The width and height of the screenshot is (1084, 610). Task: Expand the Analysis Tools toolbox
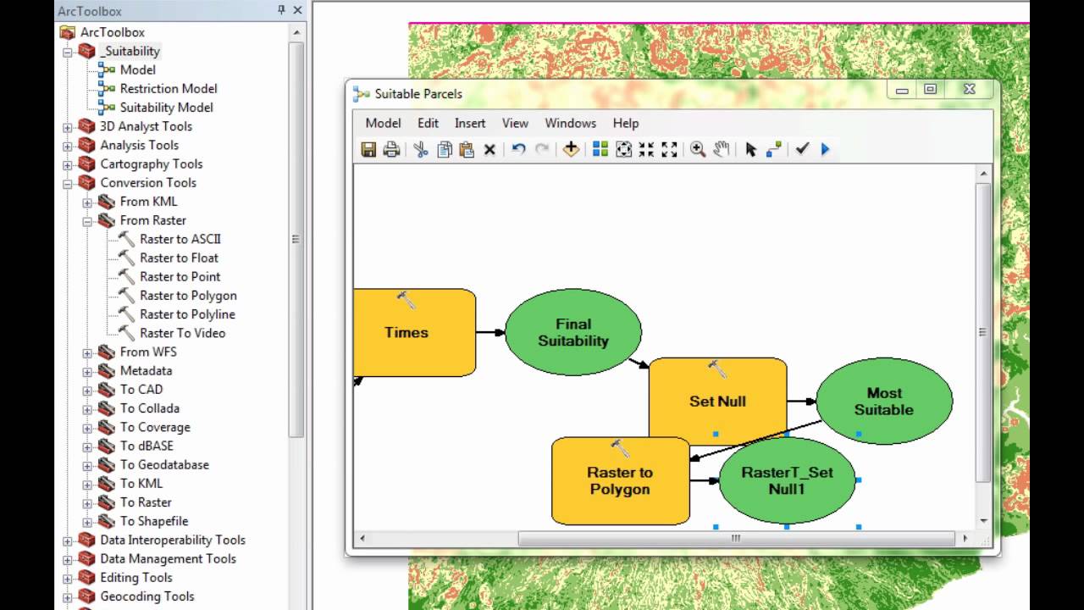(x=68, y=145)
